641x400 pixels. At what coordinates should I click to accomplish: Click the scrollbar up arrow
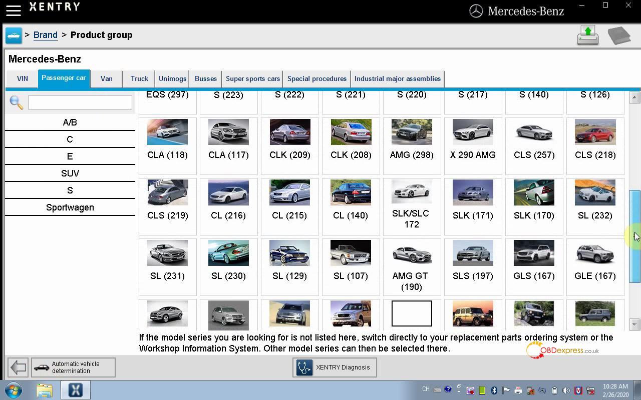click(x=634, y=97)
